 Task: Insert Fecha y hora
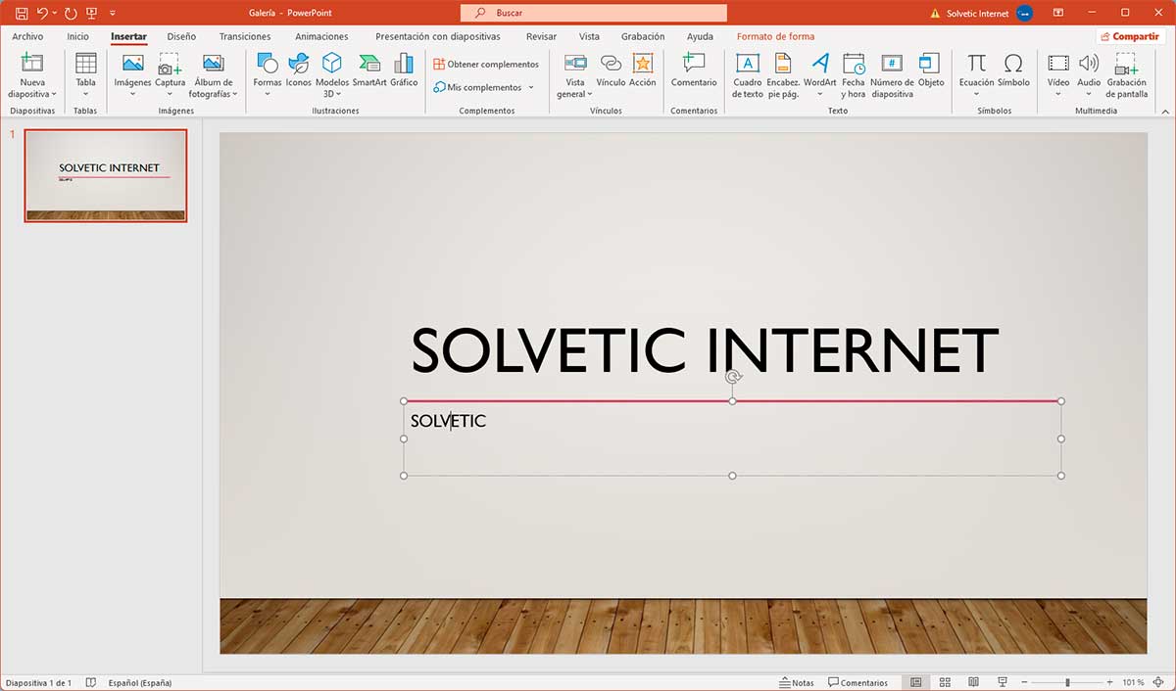(x=854, y=75)
